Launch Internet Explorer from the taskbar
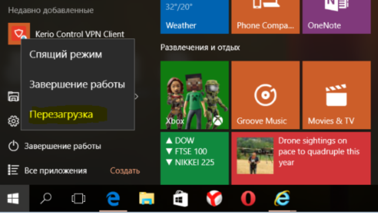Image resolution: width=378 pixels, height=213 pixels. 282,199
